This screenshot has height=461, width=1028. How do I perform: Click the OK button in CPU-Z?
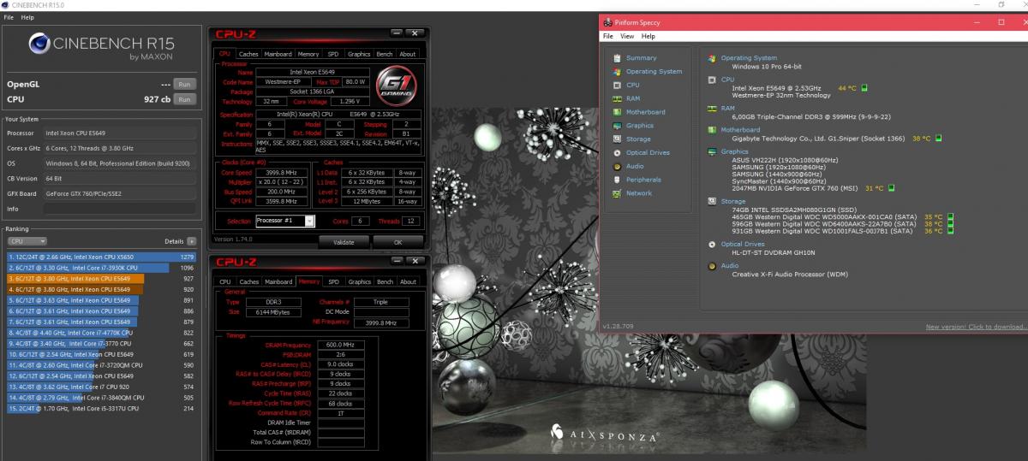coord(397,242)
